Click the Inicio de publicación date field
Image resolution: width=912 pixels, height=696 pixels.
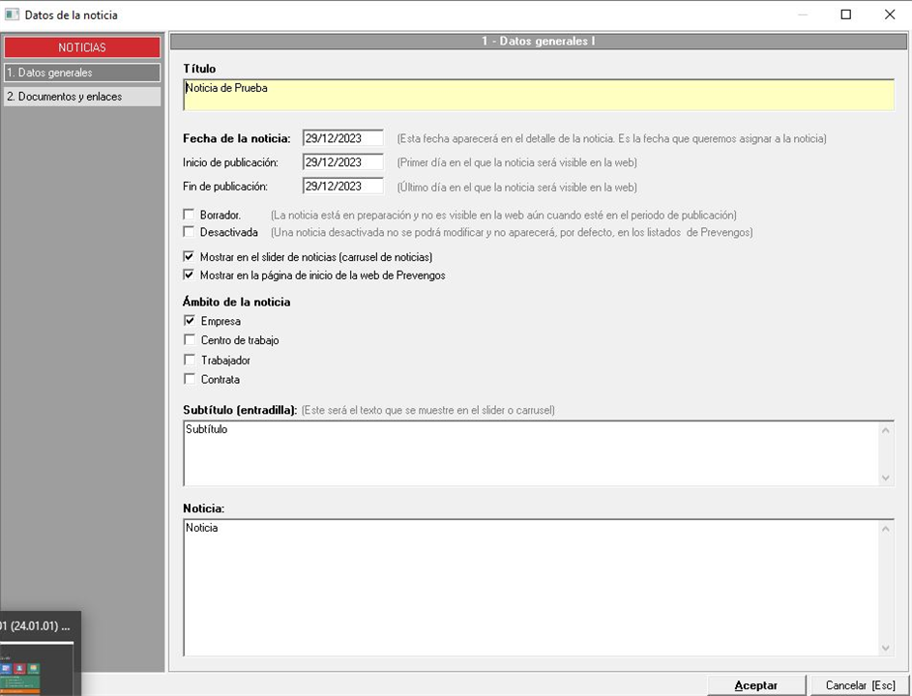[x=342, y=162]
